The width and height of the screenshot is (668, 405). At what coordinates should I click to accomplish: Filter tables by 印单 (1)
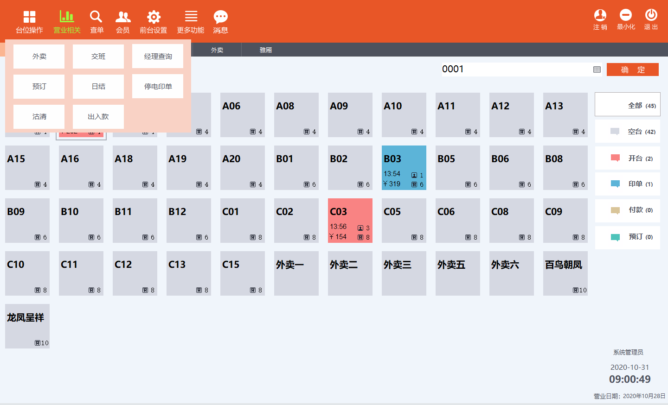[628, 184]
